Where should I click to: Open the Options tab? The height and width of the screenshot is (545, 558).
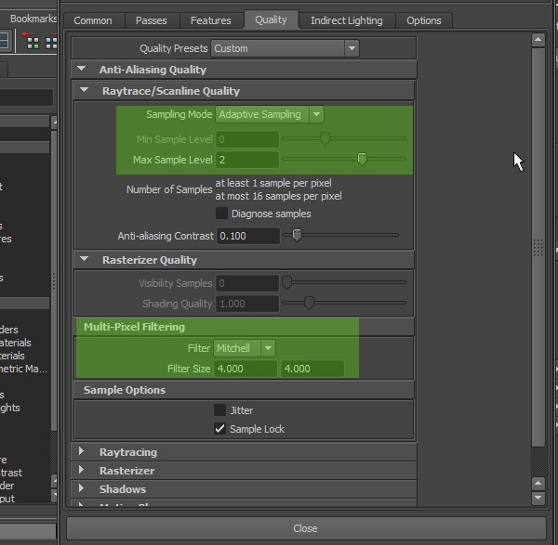(424, 20)
